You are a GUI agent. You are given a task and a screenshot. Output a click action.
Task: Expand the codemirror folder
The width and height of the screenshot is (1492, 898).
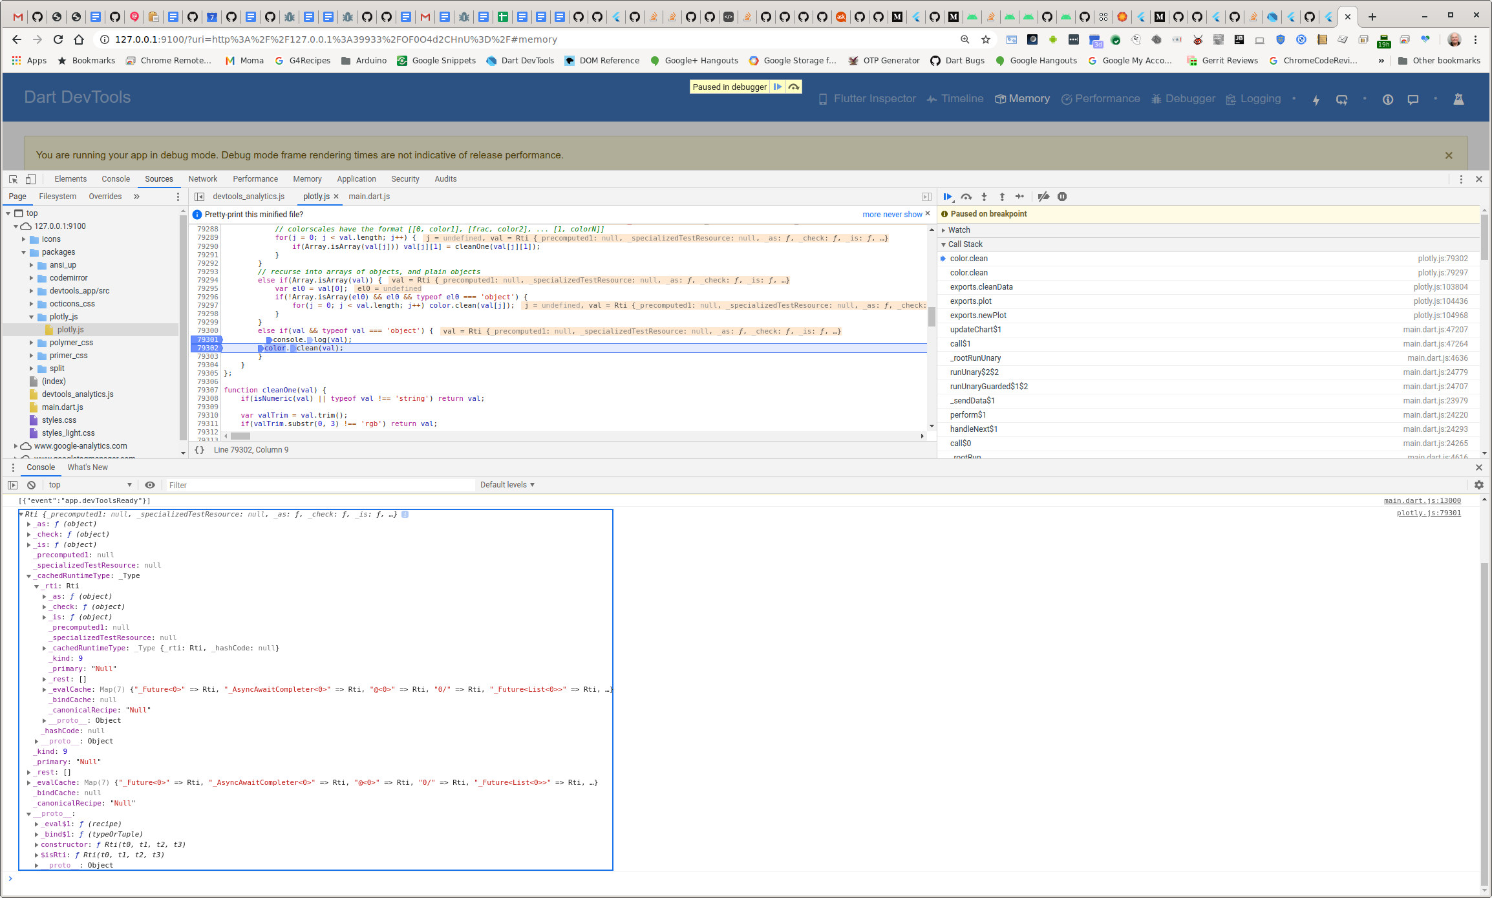(32, 278)
